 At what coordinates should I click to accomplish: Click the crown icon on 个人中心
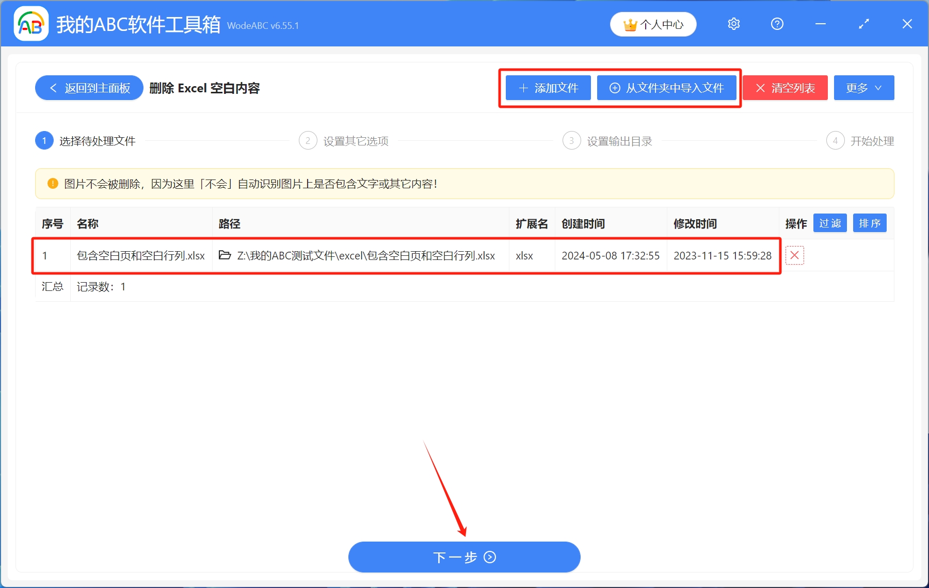[629, 24]
